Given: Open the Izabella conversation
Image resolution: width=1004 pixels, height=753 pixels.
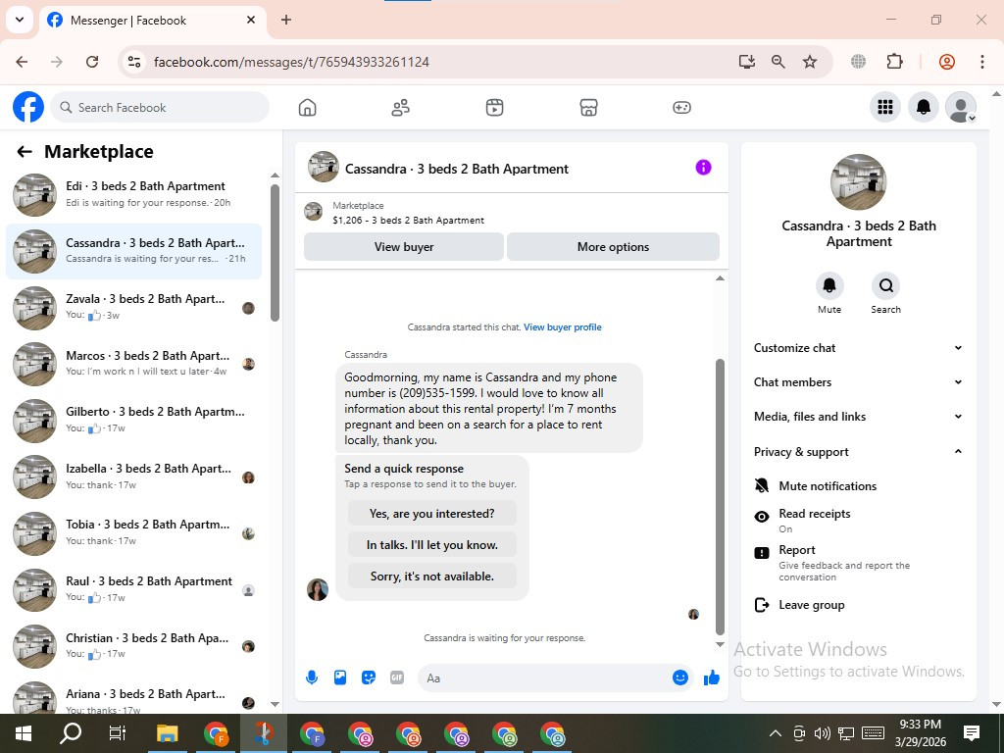Looking at the screenshot, I should click(133, 477).
